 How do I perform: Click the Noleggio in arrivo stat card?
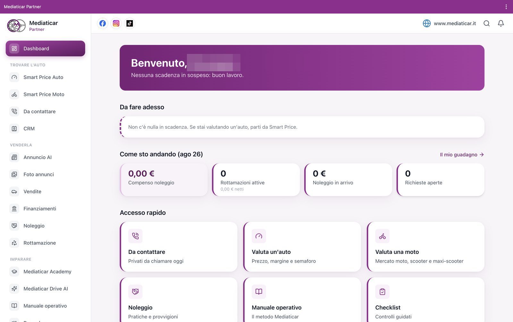point(348,180)
